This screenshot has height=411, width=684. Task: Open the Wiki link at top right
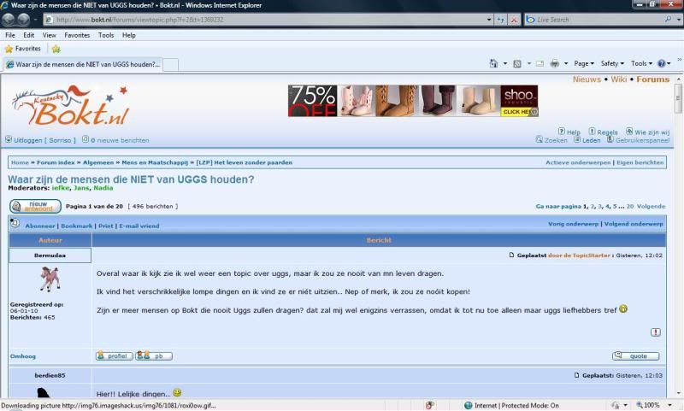click(618, 79)
